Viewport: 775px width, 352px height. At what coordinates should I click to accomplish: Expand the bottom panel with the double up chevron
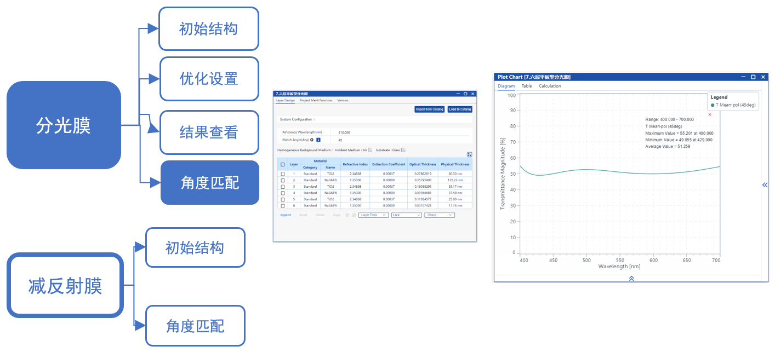tap(631, 278)
